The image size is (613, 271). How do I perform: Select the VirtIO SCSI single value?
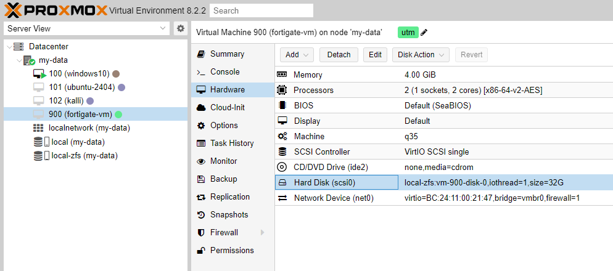tap(437, 152)
